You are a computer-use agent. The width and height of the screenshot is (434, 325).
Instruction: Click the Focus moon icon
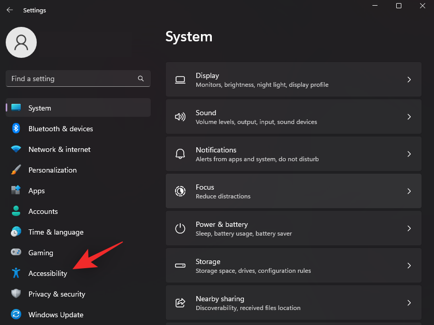(180, 191)
